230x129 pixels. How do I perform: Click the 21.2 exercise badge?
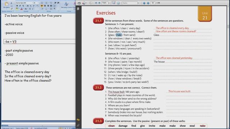[98, 87]
